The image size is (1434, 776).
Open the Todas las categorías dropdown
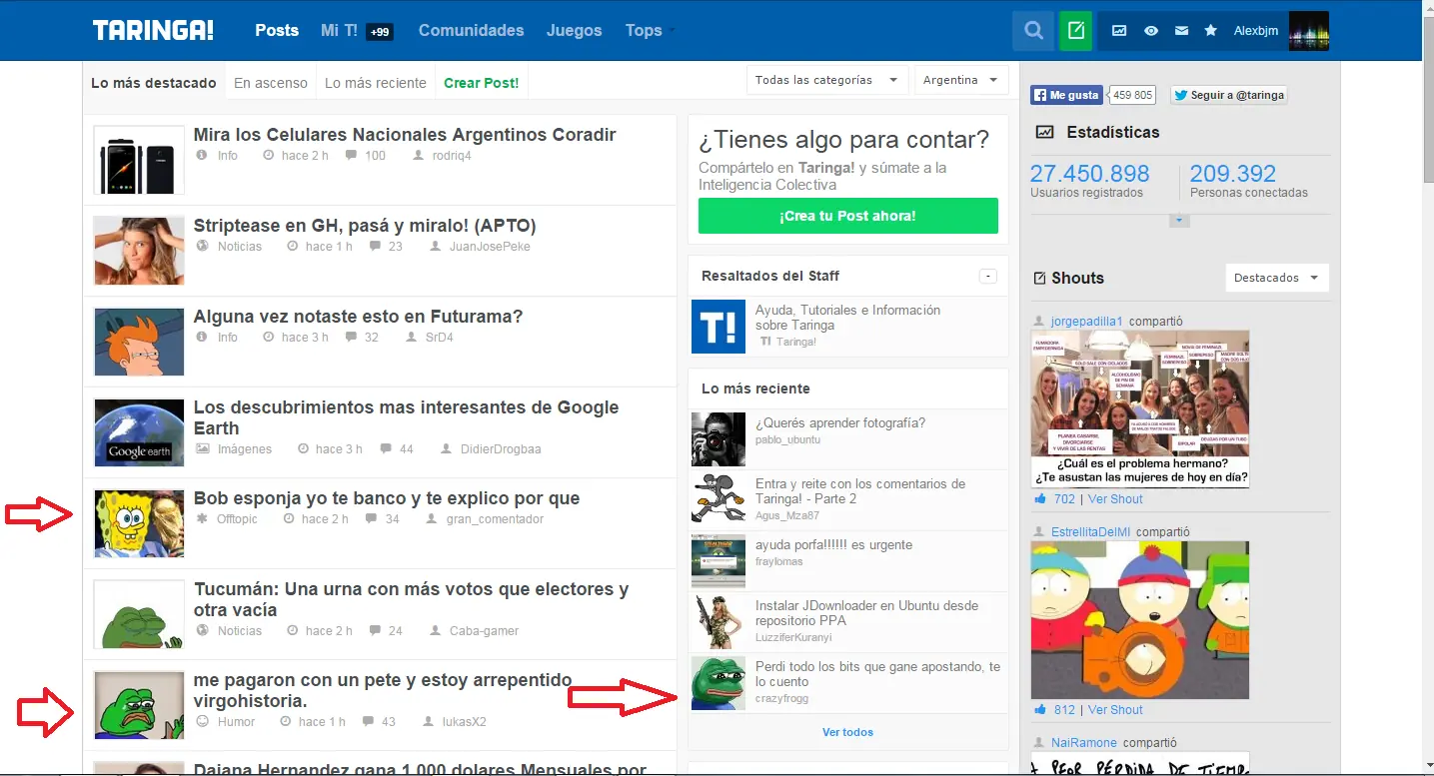click(x=827, y=80)
